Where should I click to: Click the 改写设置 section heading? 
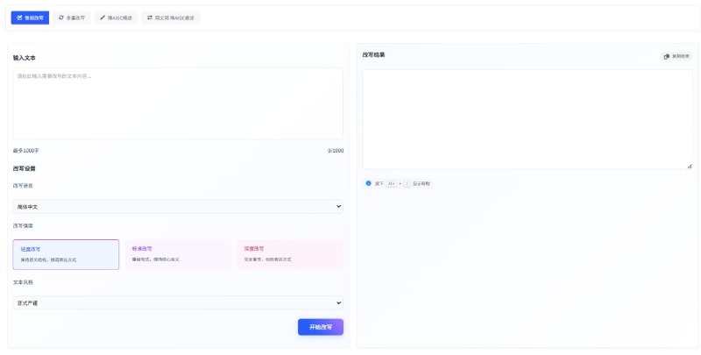pyautogui.click(x=25, y=168)
